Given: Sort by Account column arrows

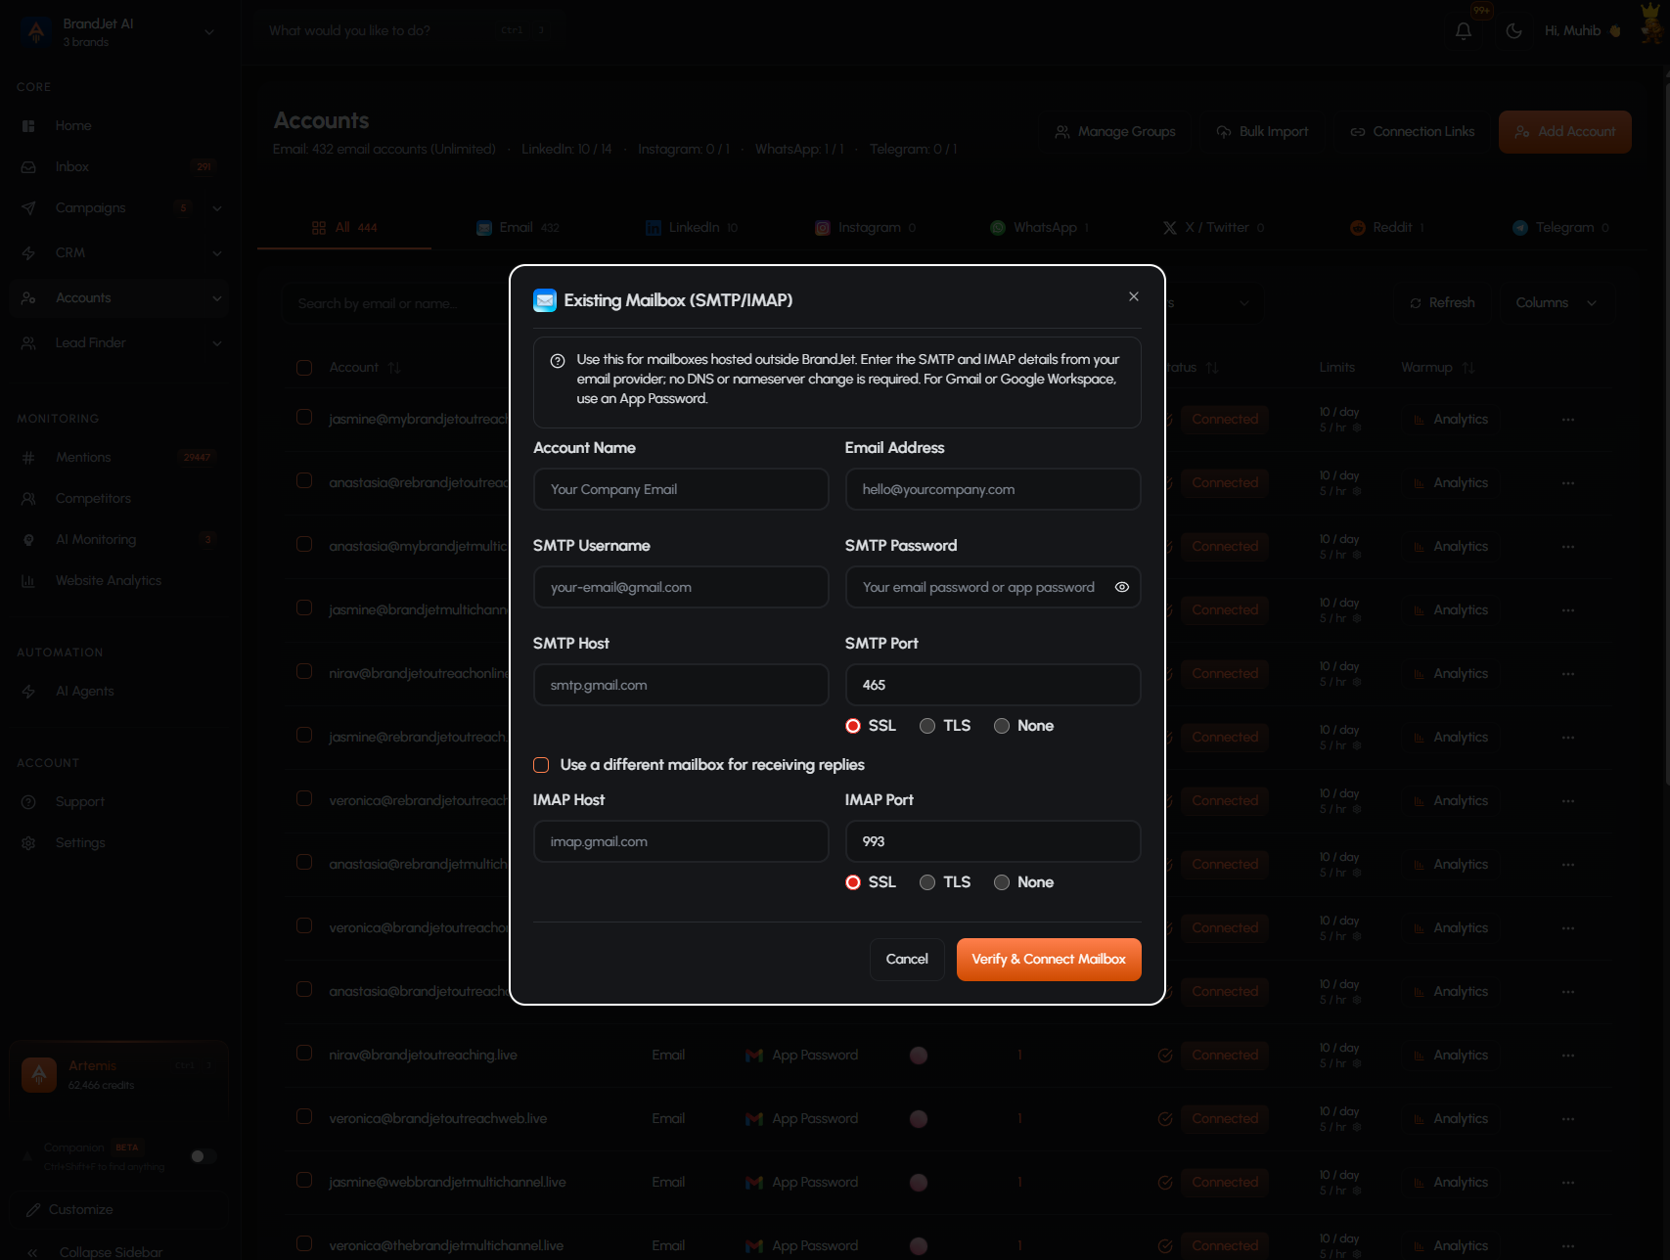Looking at the screenshot, I should [x=394, y=368].
